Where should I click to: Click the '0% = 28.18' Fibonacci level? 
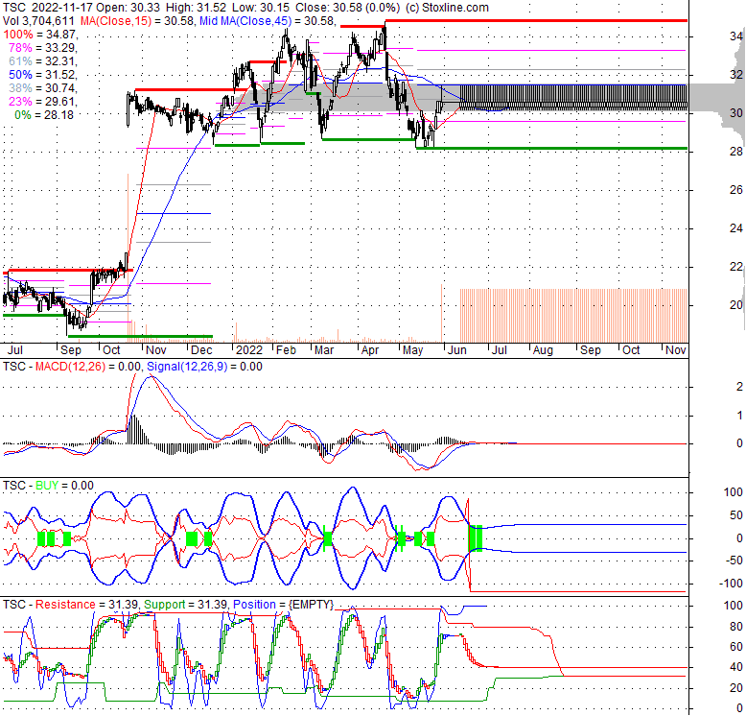click(44, 115)
